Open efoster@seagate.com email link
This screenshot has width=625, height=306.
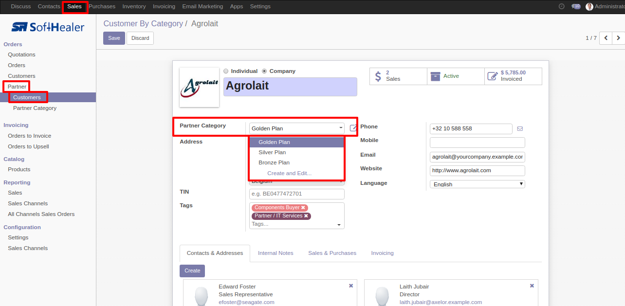(x=246, y=302)
